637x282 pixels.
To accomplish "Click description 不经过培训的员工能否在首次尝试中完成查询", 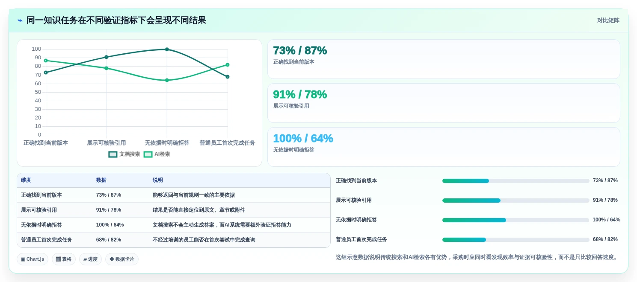I will click(x=204, y=240).
